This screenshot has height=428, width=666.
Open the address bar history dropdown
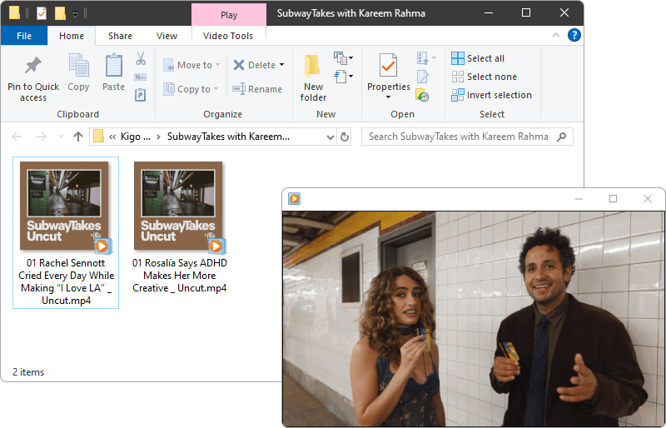(331, 137)
